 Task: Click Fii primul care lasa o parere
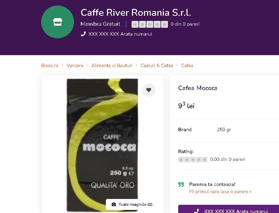(220, 192)
